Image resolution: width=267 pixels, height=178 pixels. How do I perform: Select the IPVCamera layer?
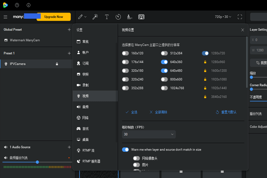coord(36,64)
